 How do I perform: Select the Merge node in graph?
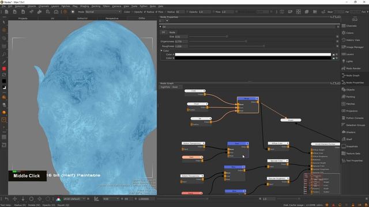coord(248,105)
